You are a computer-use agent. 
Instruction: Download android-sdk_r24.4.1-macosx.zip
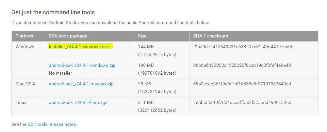click(x=81, y=84)
